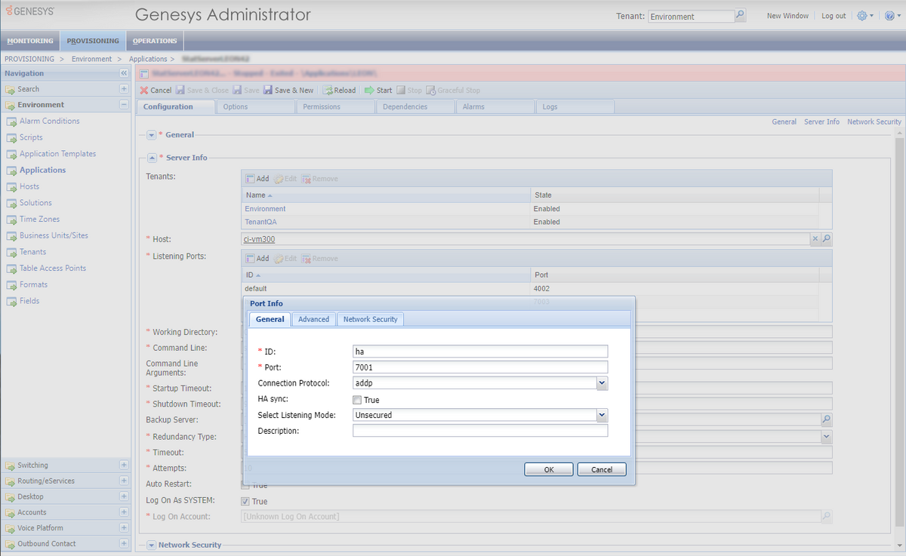Browse Backup Server with magnifier icon
The width and height of the screenshot is (906, 556).
point(826,419)
